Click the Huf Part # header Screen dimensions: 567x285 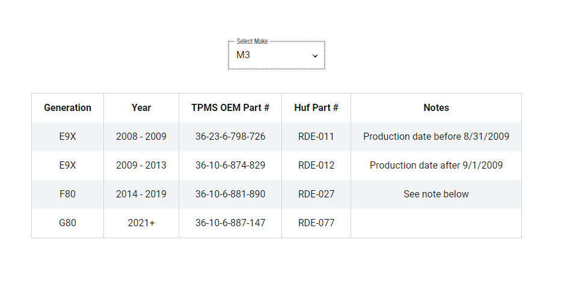[316, 107]
